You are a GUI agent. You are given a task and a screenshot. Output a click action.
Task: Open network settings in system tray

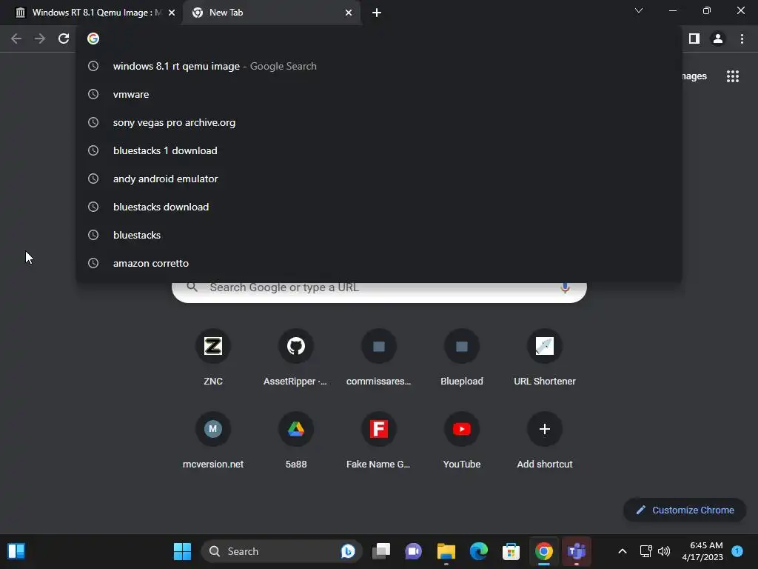645,551
